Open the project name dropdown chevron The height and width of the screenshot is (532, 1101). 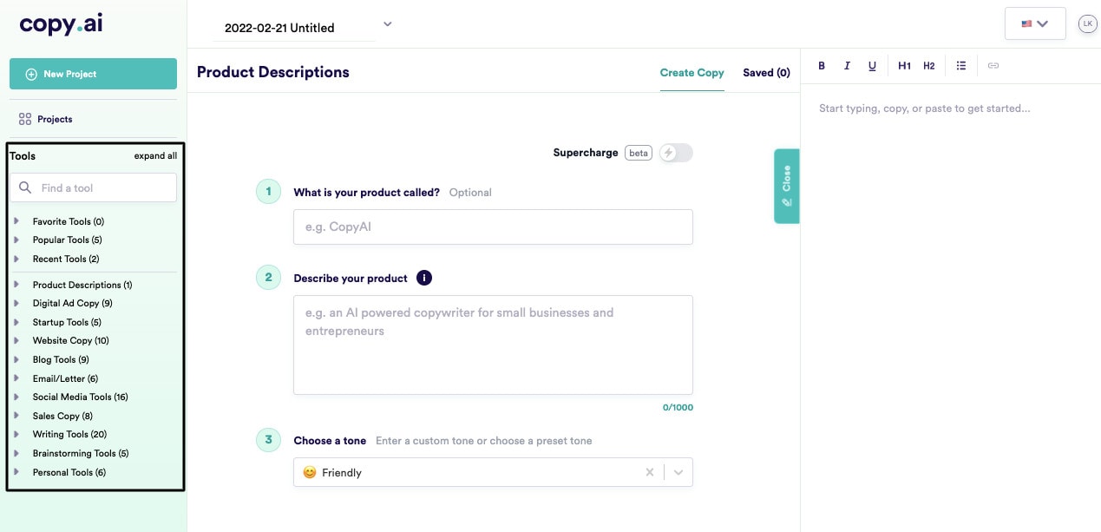click(388, 24)
